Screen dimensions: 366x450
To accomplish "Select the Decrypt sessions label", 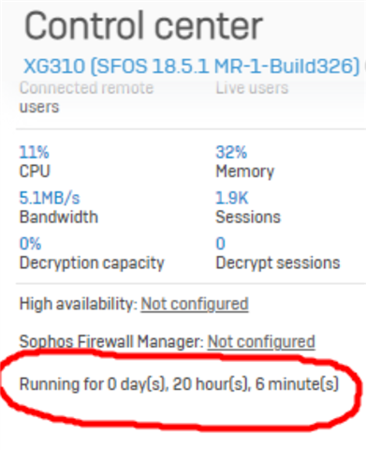I will click(278, 263).
